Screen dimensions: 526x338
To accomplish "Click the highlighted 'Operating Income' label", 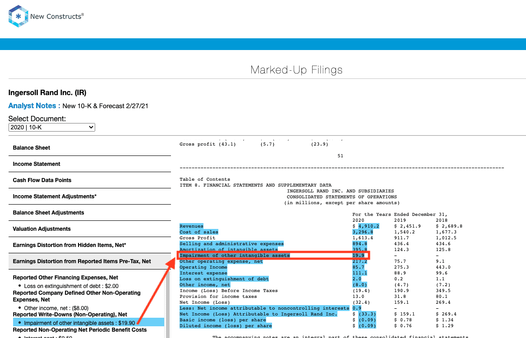I will pos(203,267).
